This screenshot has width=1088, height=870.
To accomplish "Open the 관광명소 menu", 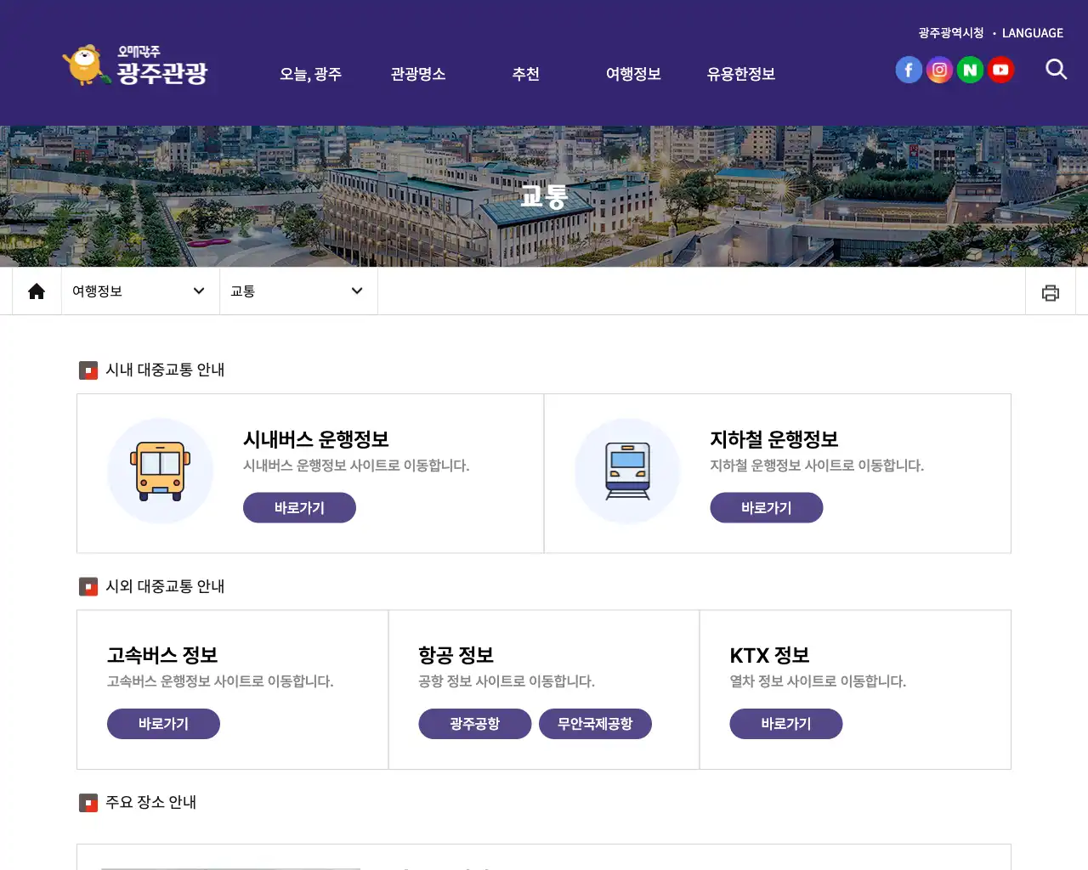I will [418, 74].
